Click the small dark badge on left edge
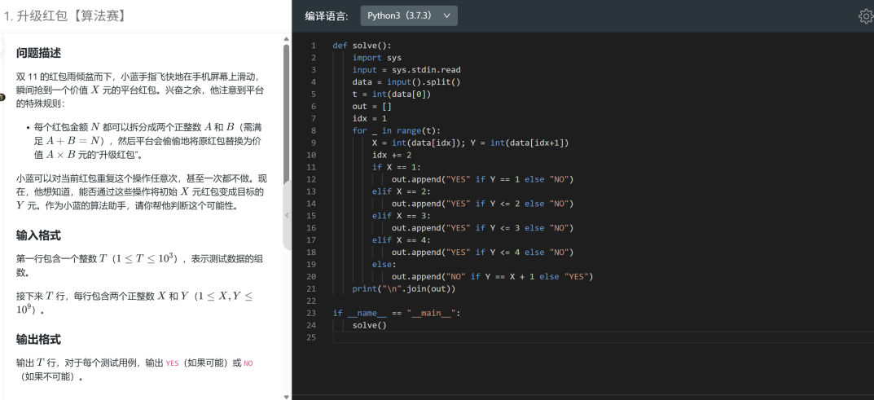Image resolution: width=874 pixels, height=400 pixels. pyautogui.click(x=2, y=98)
